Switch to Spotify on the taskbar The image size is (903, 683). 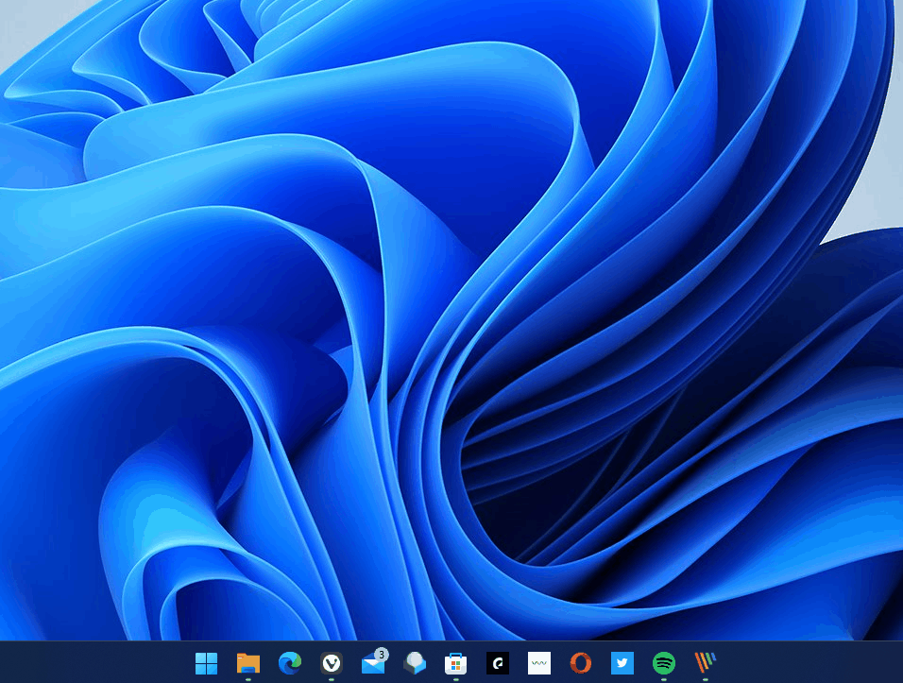[664, 663]
